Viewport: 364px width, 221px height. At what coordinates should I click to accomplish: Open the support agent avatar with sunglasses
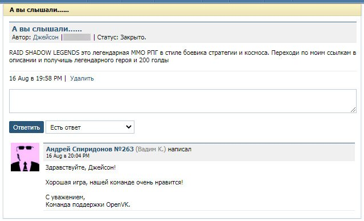tap(25, 157)
